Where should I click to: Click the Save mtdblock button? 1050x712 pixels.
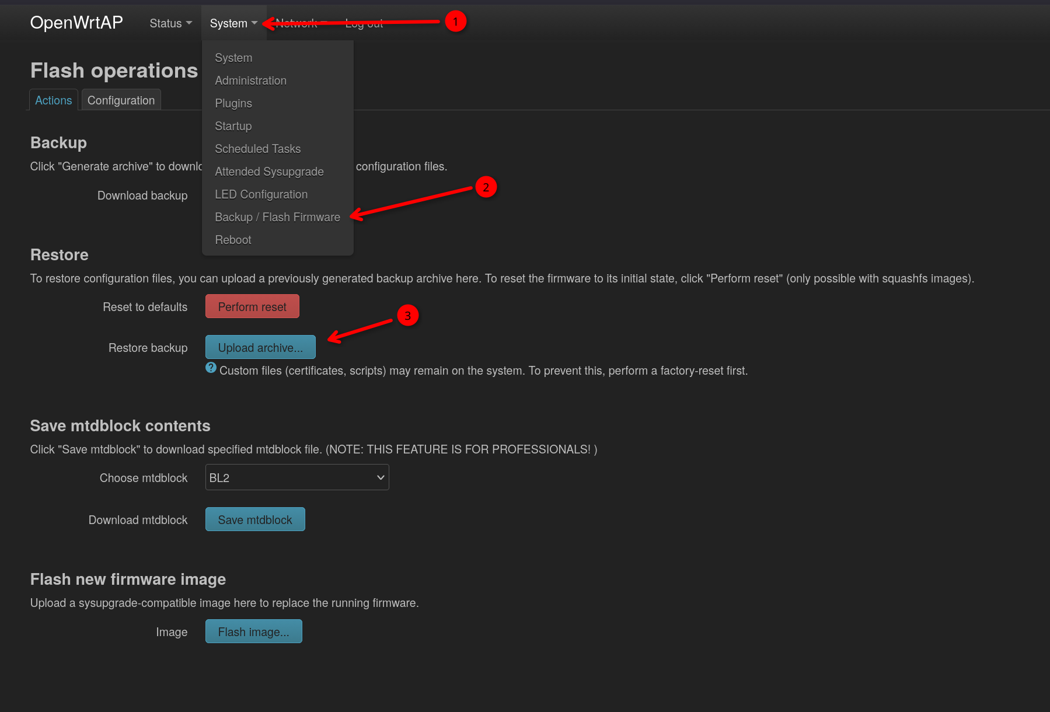(x=255, y=519)
